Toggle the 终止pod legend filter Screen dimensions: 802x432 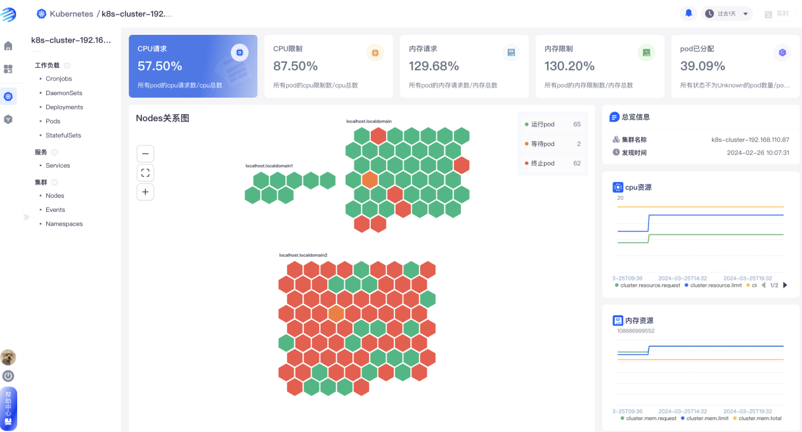(542, 163)
